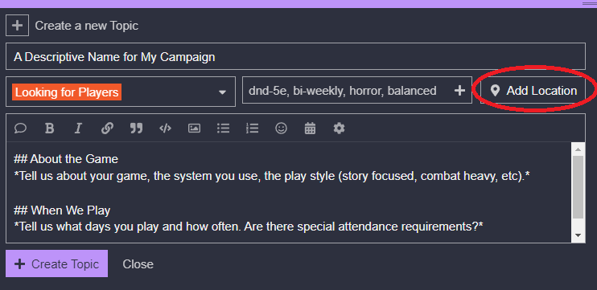Click the Add Location button
Screen dimensions: 597x290
click(x=533, y=91)
